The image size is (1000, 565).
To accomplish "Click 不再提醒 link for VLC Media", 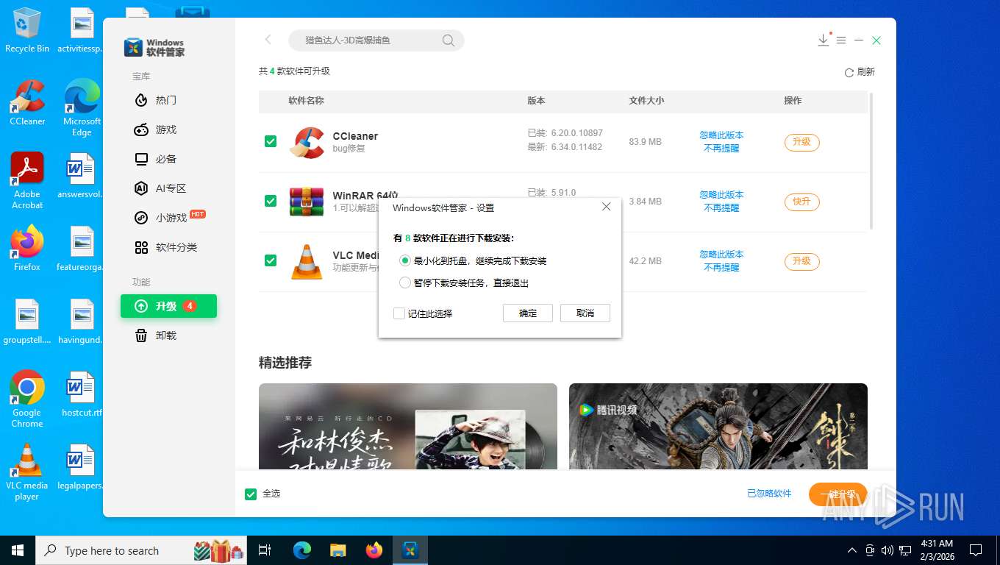I will pos(721,268).
